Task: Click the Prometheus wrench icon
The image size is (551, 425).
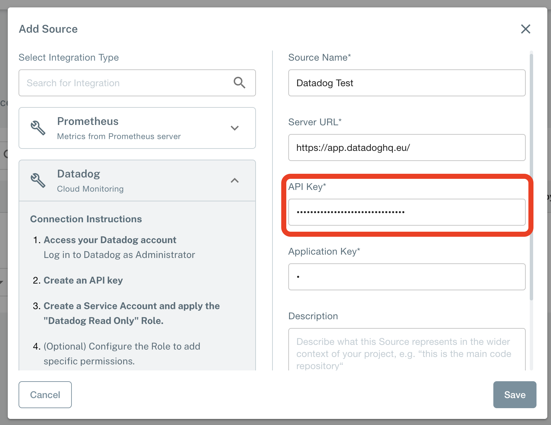Action: [x=38, y=128]
